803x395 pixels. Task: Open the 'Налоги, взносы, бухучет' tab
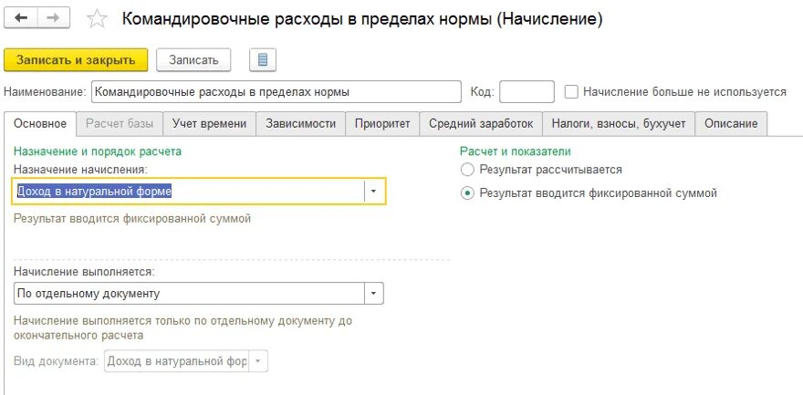pos(619,124)
